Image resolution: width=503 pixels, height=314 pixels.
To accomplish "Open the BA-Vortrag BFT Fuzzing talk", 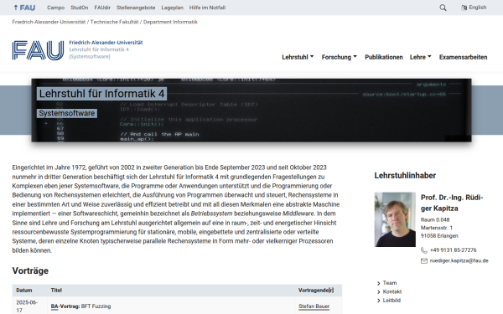I will click(x=80, y=306).
